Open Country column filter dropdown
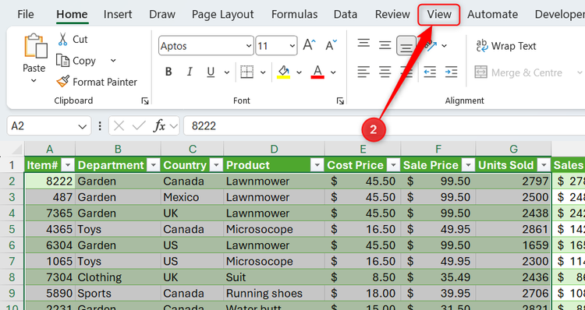This screenshot has height=310, width=585. [216, 165]
